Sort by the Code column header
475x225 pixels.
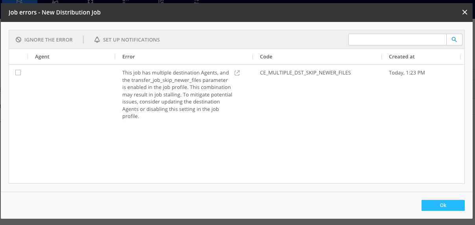pyautogui.click(x=266, y=57)
